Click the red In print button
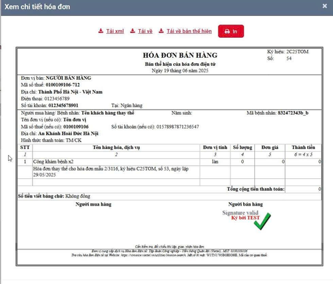 tap(231, 31)
